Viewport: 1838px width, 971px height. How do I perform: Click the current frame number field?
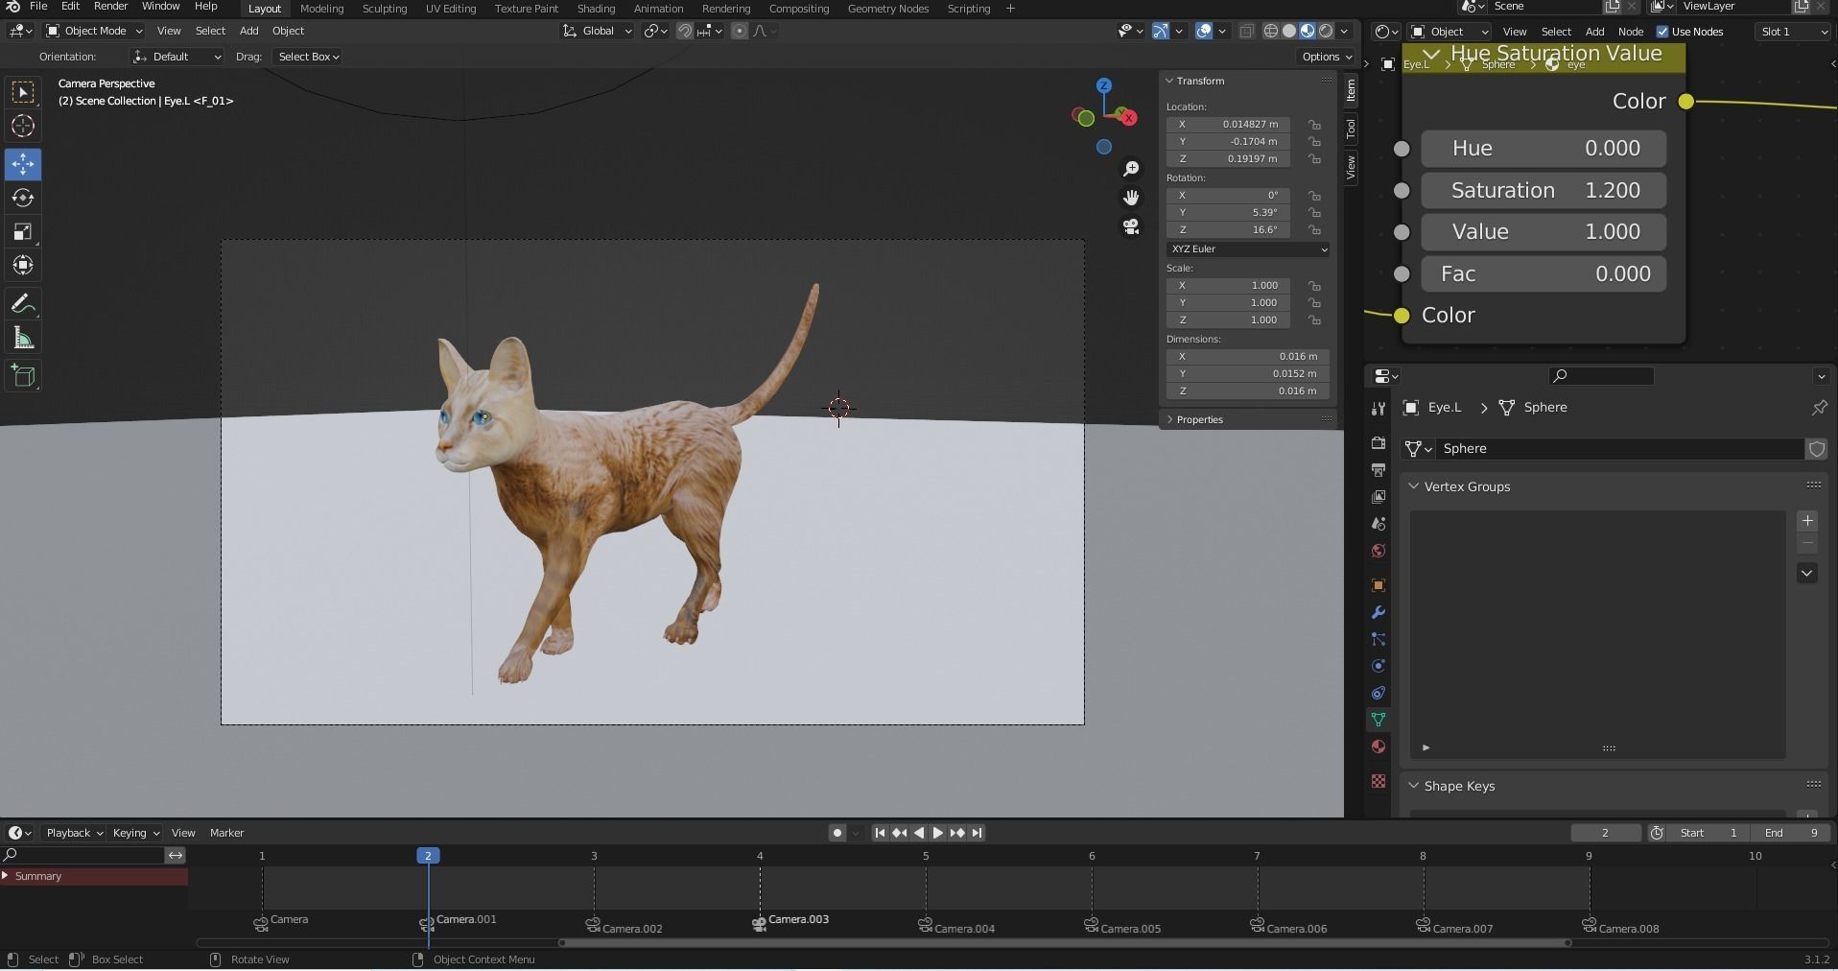pos(1605,833)
